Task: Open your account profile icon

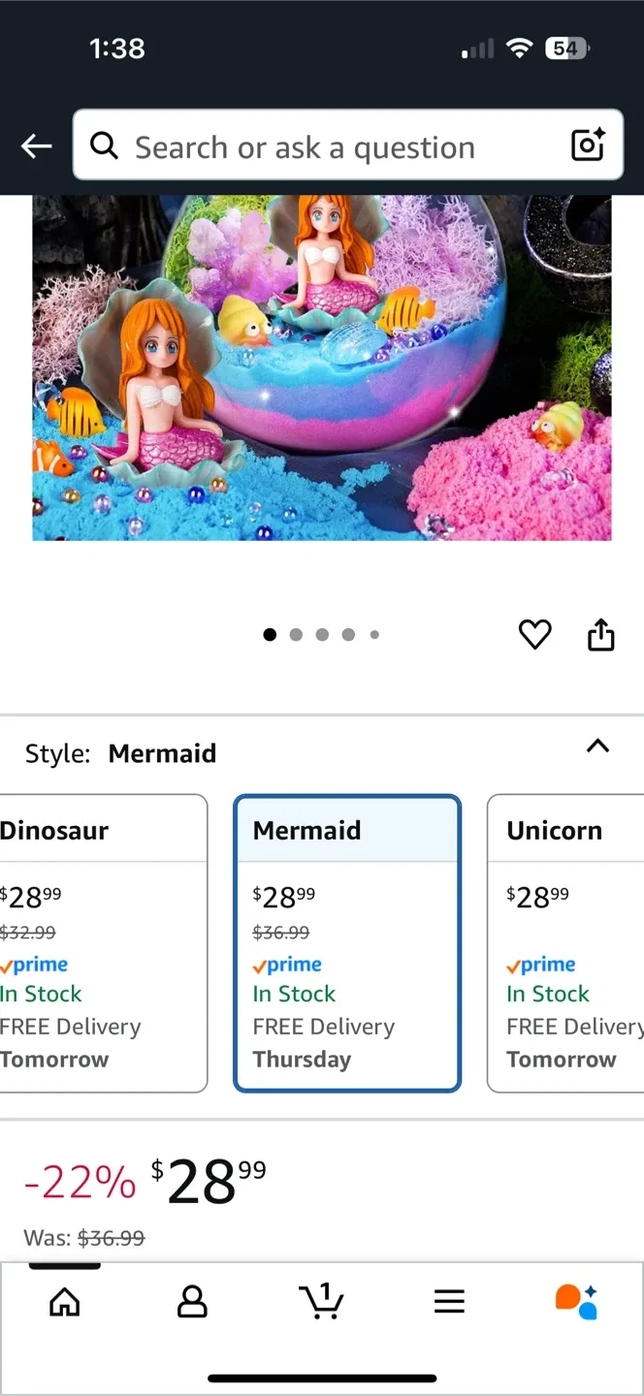Action: tap(192, 1302)
